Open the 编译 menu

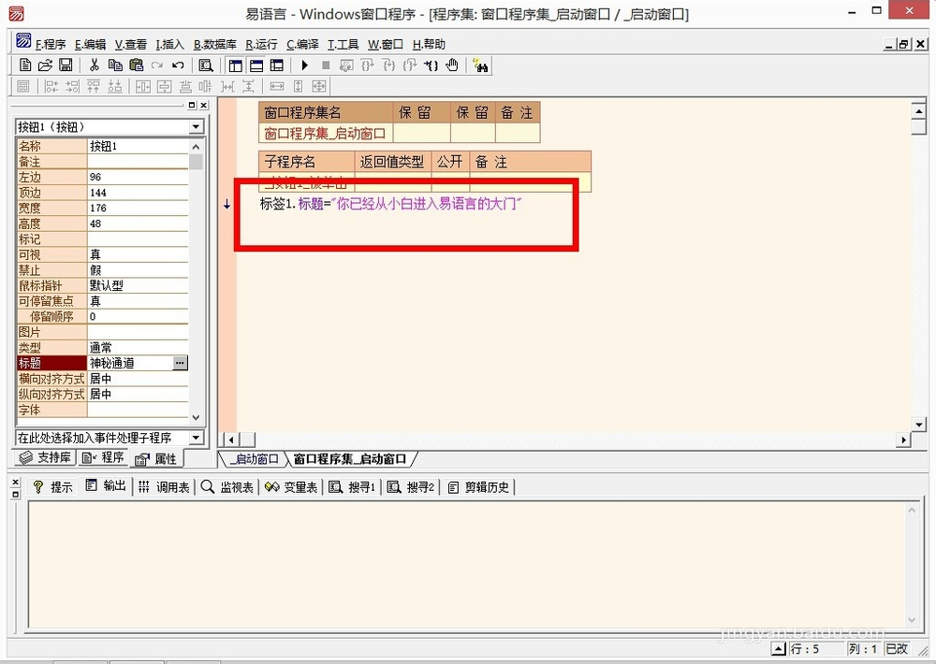coord(302,44)
